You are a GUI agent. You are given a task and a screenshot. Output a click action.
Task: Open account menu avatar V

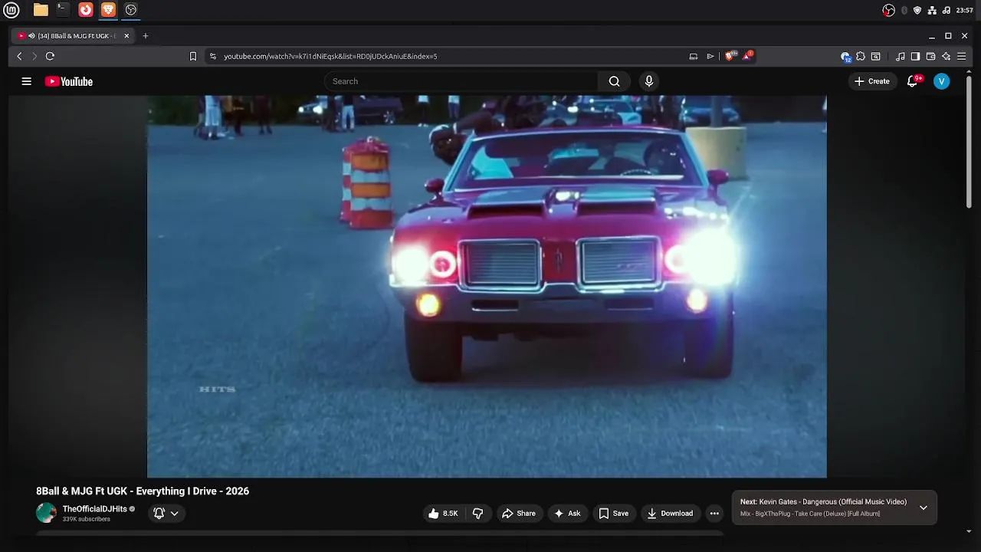pos(942,81)
